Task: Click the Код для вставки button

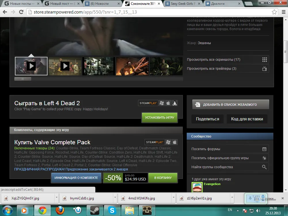Action: (x=247, y=119)
